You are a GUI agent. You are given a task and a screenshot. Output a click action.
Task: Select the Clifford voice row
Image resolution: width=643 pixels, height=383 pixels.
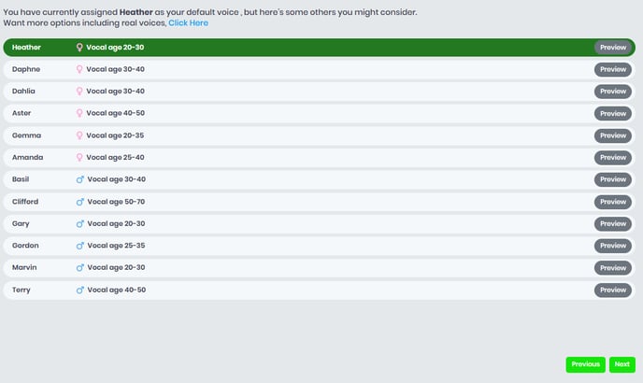(319, 202)
